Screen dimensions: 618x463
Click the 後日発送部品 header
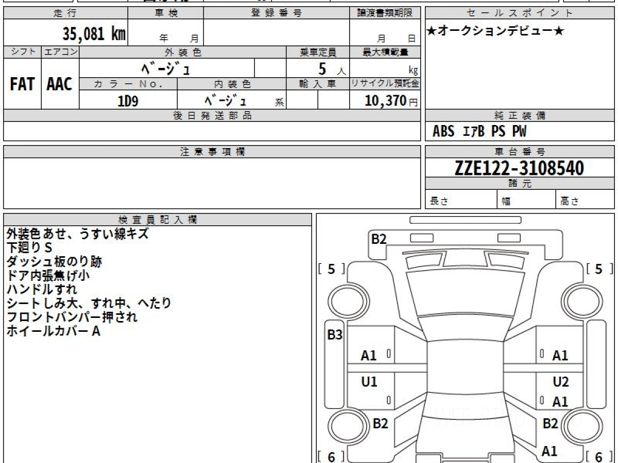pos(212,116)
